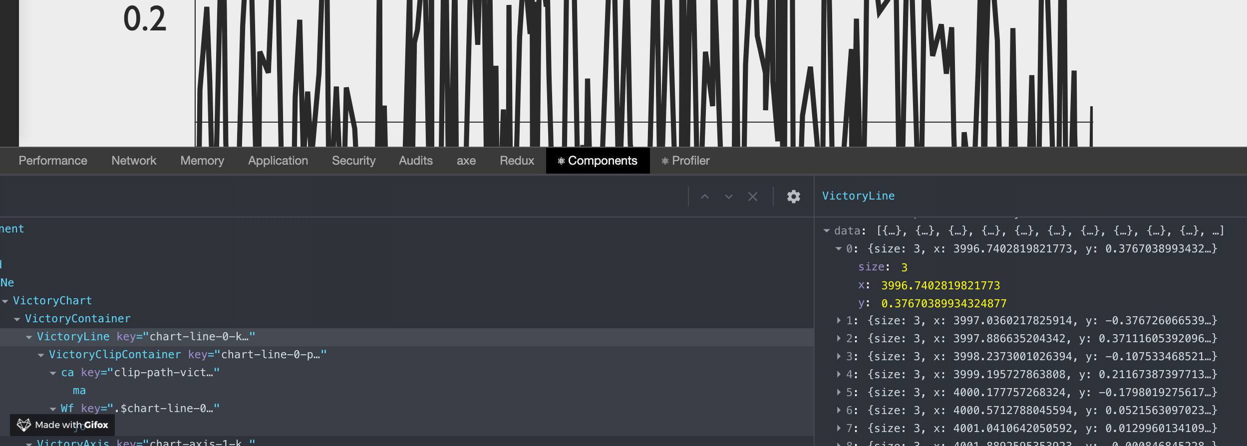The height and width of the screenshot is (446, 1247).
Task: Switch to the Redux tab
Action: 517,161
